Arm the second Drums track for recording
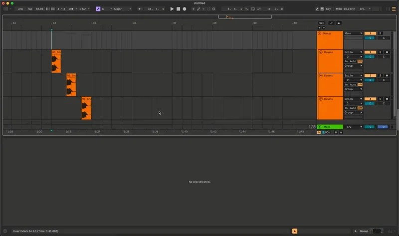Image resolution: width=399 pixels, height=236 pixels. click(387, 76)
